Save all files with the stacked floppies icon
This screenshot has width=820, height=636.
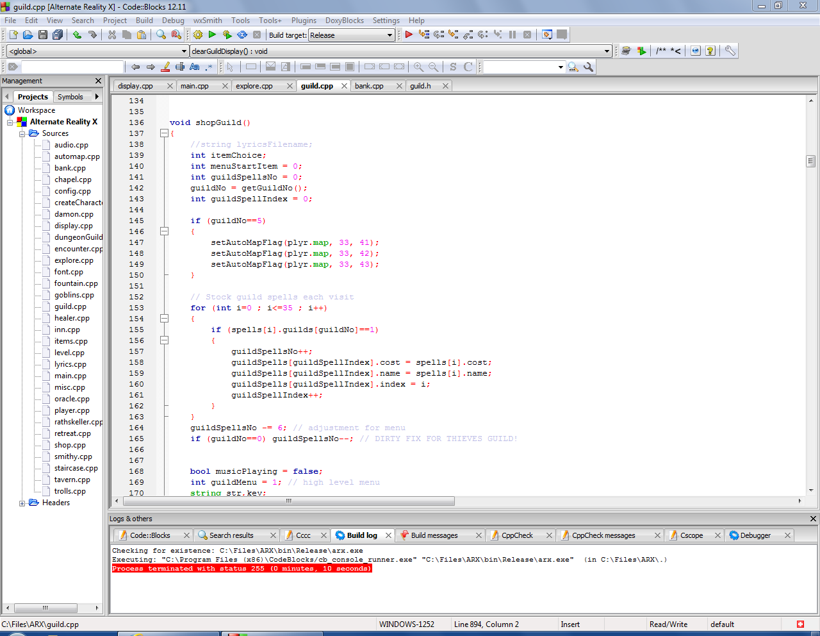click(x=58, y=35)
